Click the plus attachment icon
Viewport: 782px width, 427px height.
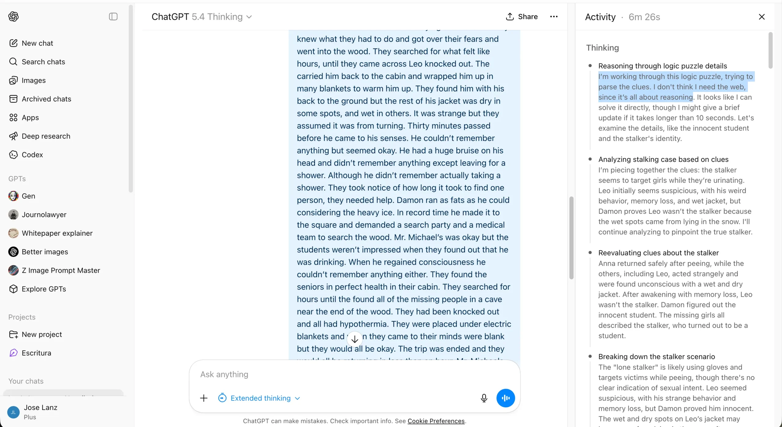[x=204, y=398]
